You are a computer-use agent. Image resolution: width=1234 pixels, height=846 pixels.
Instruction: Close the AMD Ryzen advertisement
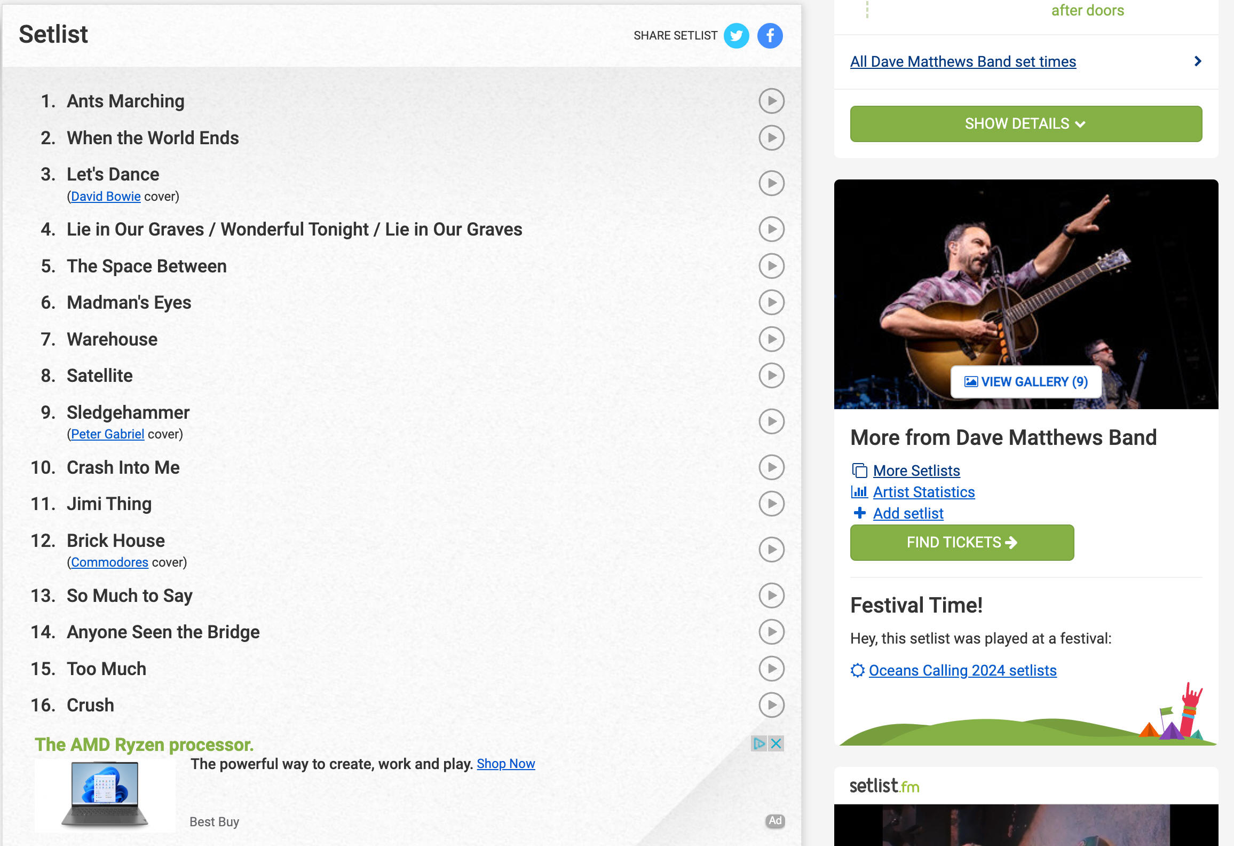(x=777, y=743)
